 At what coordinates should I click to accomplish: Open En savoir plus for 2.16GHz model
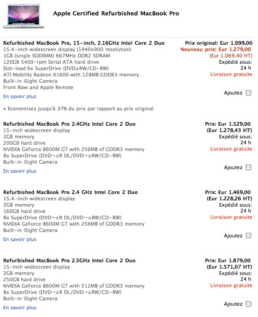pos(19,96)
